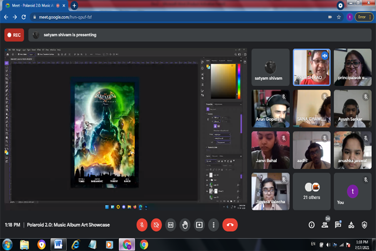The height and width of the screenshot is (251, 376).
Task: Open the Activities icon
Action: tap(351, 225)
